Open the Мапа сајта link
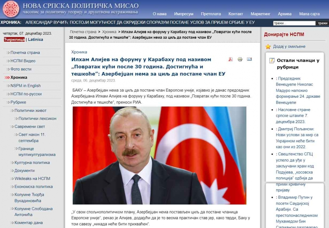This screenshot has height=228, width=329. (309, 14)
